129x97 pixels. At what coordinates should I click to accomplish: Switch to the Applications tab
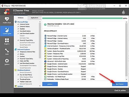pyautogui.click(x=34, y=18)
